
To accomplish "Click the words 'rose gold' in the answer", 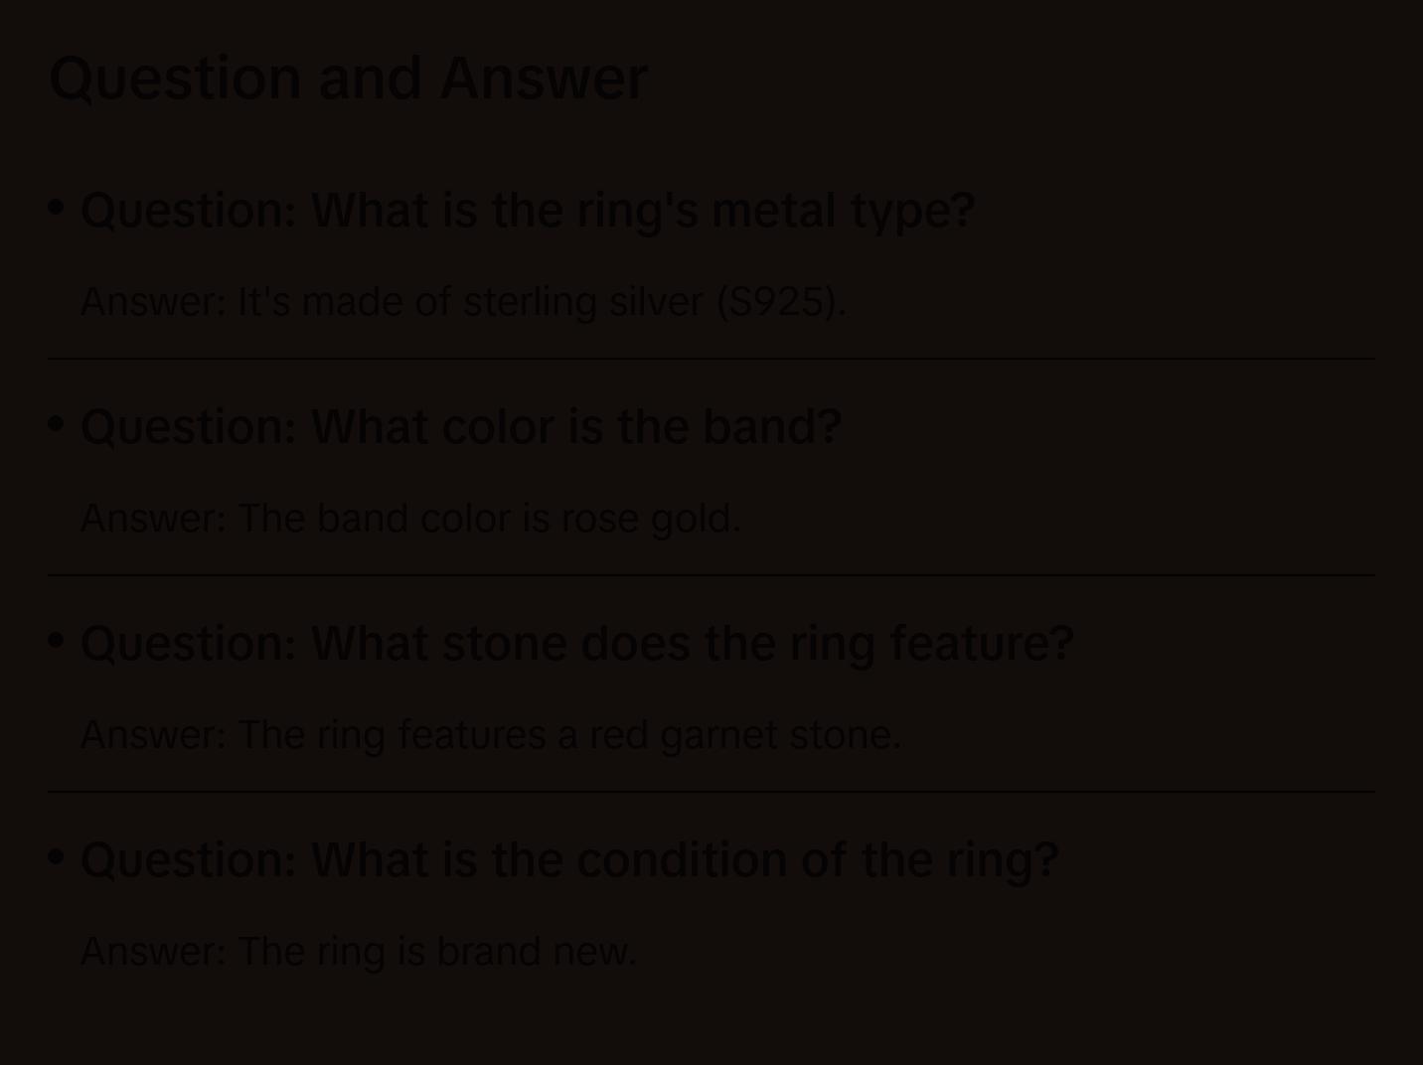I will pos(650,519).
